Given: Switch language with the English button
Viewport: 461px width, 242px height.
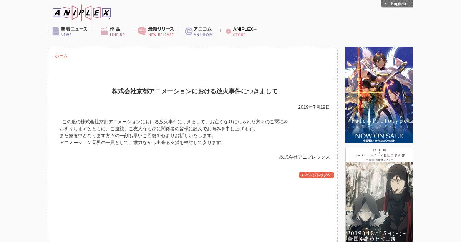Looking at the screenshot, I should point(397,4).
